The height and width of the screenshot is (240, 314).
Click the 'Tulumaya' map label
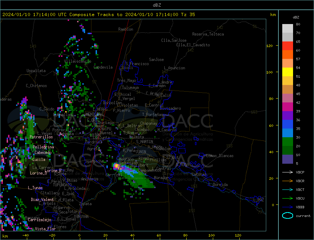[x=130, y=87]
